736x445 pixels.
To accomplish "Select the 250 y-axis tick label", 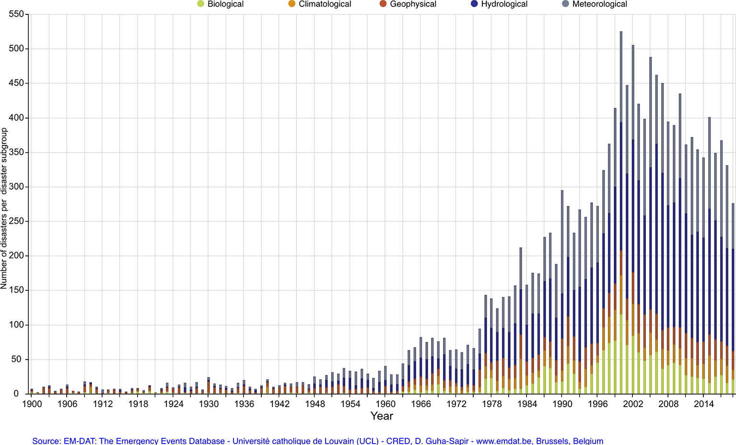I will [x=16, y=221].
